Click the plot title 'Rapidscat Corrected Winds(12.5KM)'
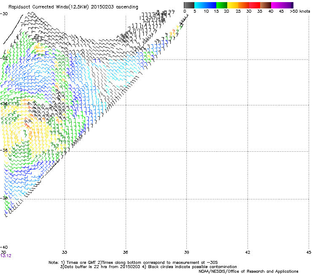Screen dimensions: 312x274 48,7
